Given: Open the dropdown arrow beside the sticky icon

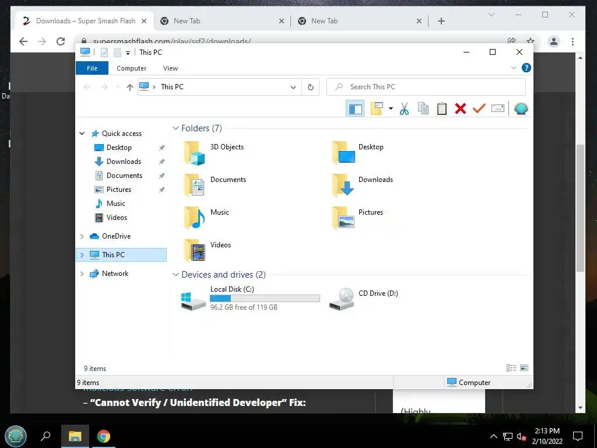Looking at the screenshot, I should [391, 108].
